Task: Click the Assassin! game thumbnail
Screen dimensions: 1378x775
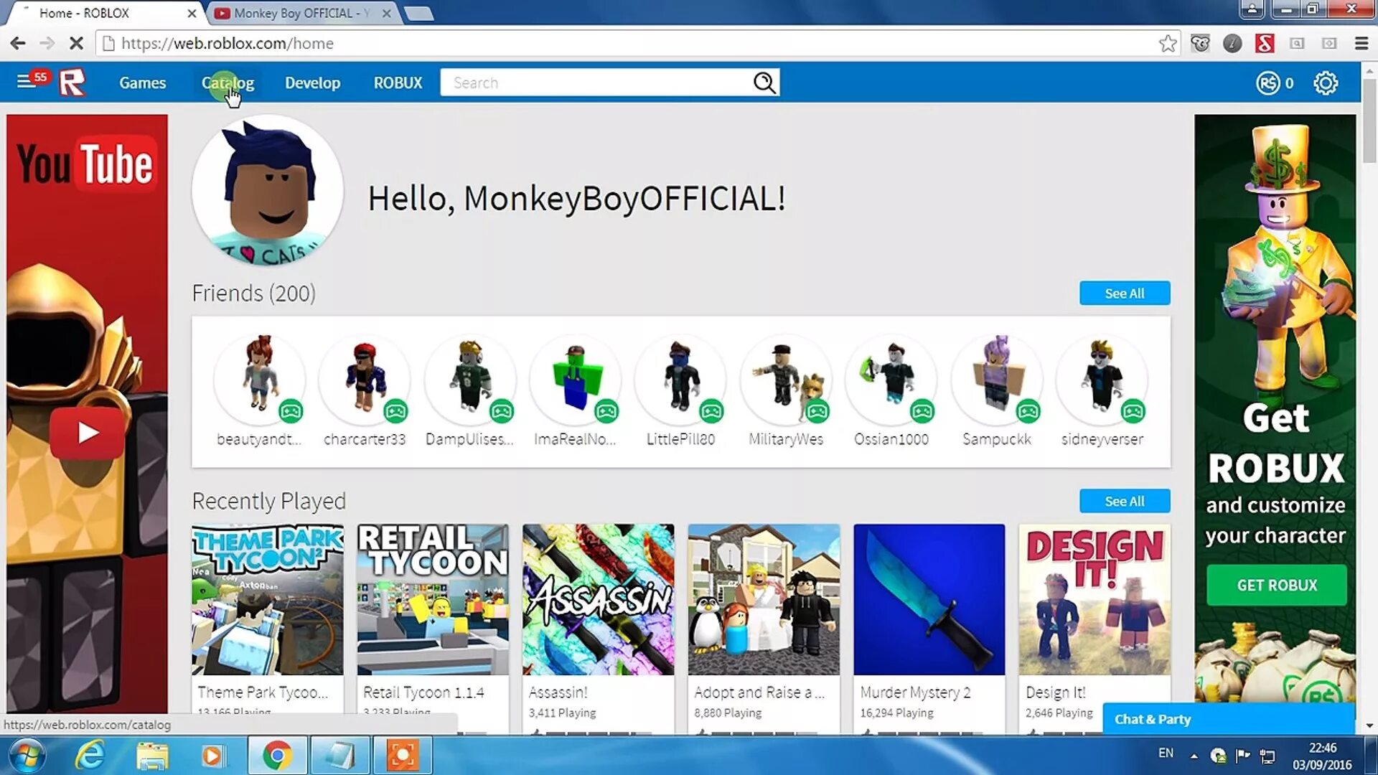Action: tap(598, 599)
